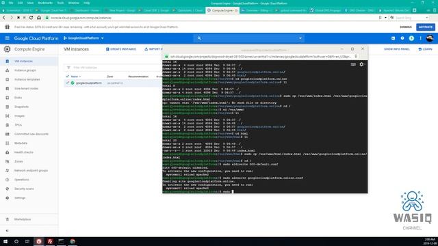The height and width of the screenshot is (246, 438).
Task: Click the SSH terminal keyboard icon
Action: coord(353,64)
